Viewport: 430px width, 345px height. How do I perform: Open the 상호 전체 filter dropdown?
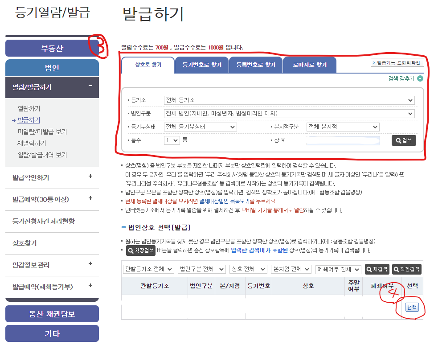[x=248, y=269]
